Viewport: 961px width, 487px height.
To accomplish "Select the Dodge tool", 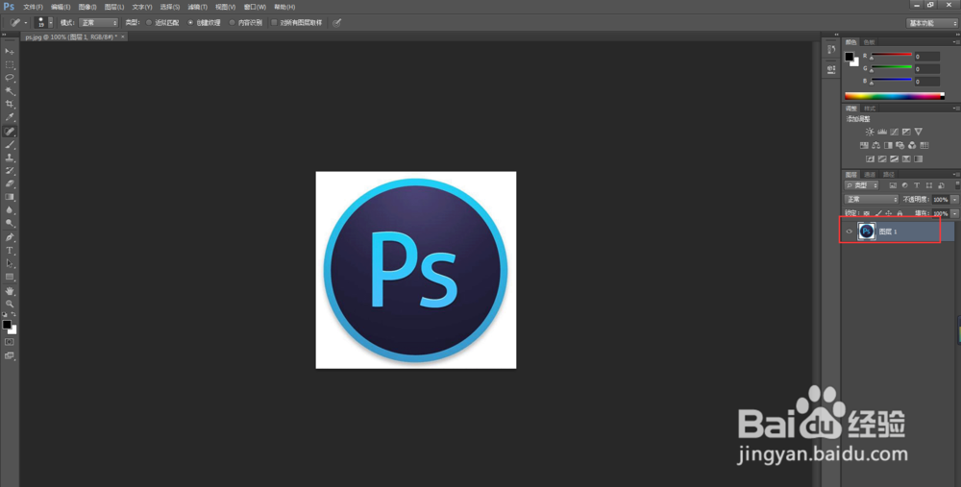I will (10, 224).
